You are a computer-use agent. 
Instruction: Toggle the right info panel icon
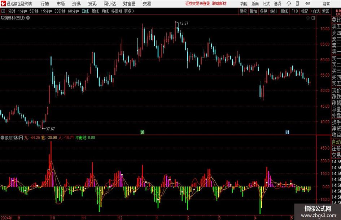pos(313,18)
